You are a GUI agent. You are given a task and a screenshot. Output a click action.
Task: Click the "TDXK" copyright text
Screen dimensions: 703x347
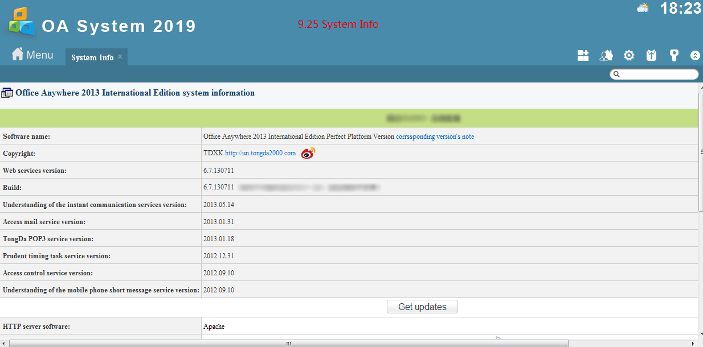(213, 154)
